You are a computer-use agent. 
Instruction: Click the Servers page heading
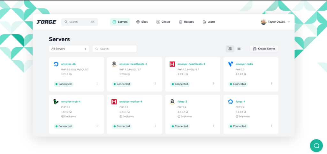point(59,39)
